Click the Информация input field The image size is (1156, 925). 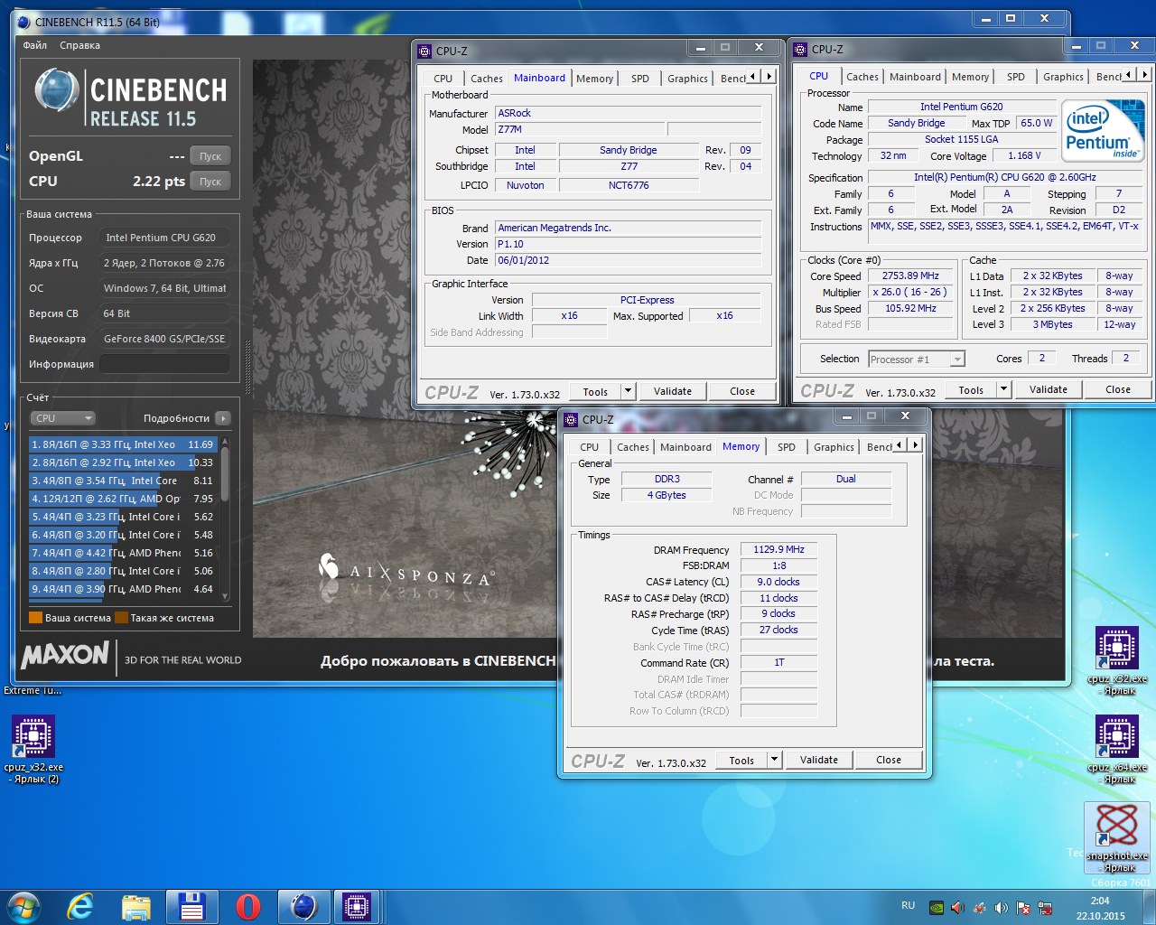pos(164,364)
